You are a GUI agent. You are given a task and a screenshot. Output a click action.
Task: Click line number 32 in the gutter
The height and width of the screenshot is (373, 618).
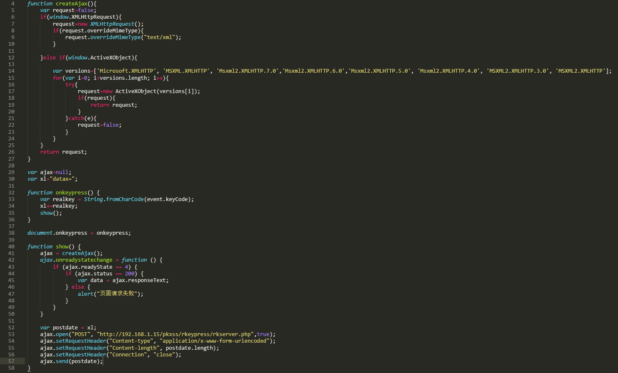point(11,193)
